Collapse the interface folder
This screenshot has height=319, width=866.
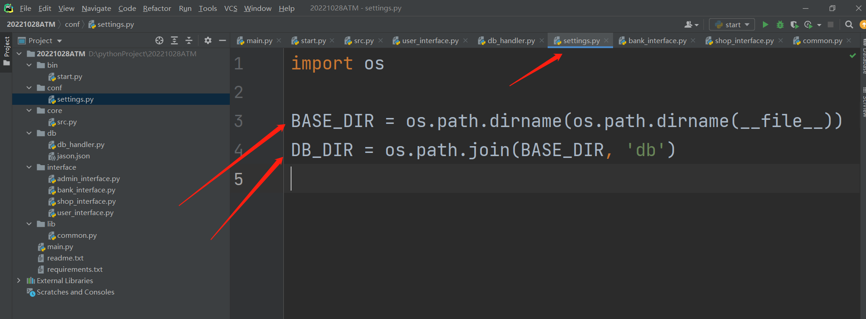point(29,167)
